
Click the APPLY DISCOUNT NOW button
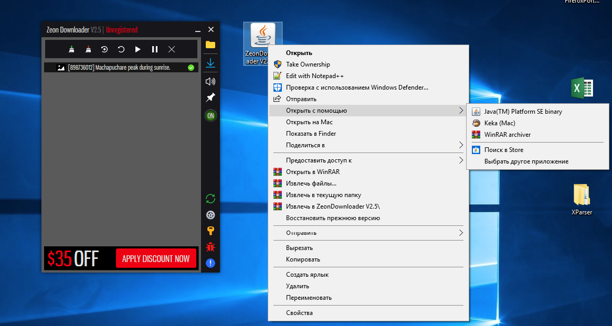point(156,258)
